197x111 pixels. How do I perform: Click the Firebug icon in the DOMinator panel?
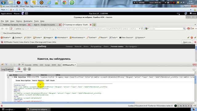pos(2,65)
